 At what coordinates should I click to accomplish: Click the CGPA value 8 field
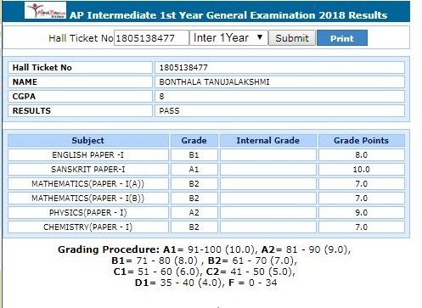coord(279,97)
